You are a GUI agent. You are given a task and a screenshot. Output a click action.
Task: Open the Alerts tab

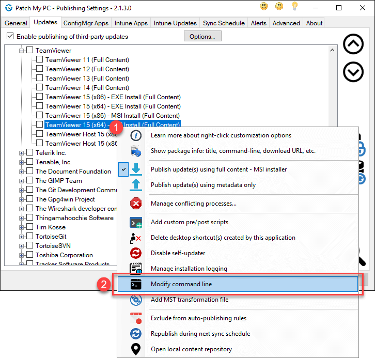(x=259, y=23)
